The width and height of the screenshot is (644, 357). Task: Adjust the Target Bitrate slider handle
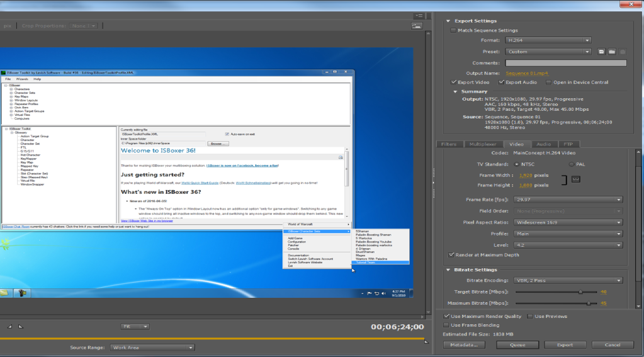pyautogui.click(x=581, y=292)
